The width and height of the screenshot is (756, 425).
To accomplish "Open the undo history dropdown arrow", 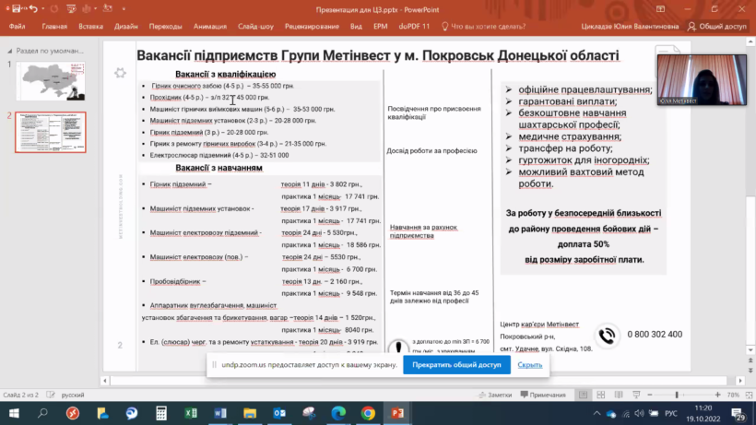I will point(43,8).
